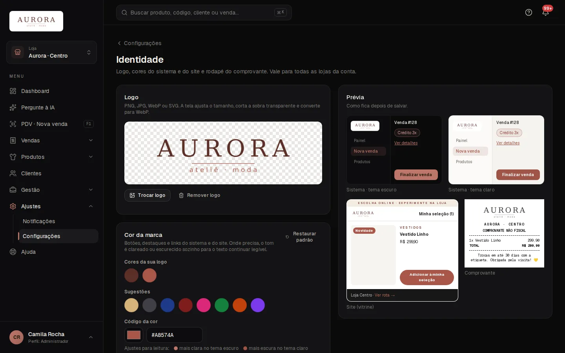The width and height of the screenshot is (565, 353).
Task: Open notifications bell with 99+ badge
Action: pos(545,13)
